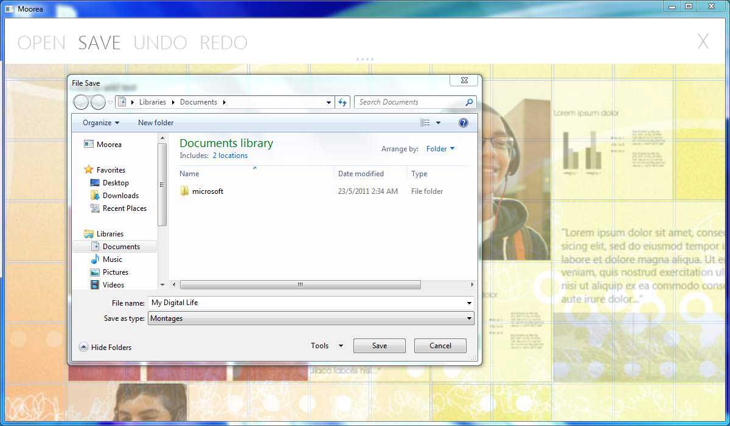Expand the view options dropdown arrow
Screen dimensions: 730x426
tap(438, 123)
